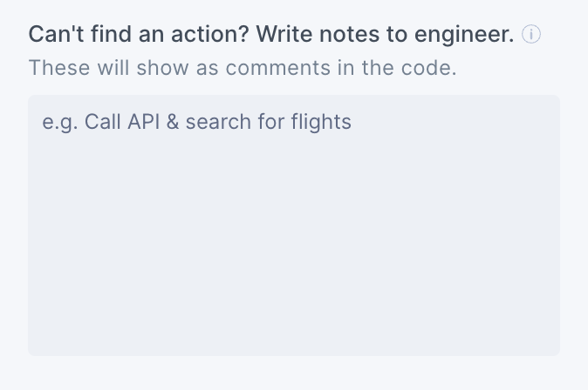Click the bottom area of the notes textarea
The image size is (588, 390).
pyautogui.click(x=294, y=335)
